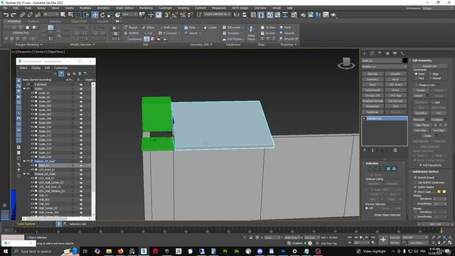The height and width of the screenshot is (256, 455).
Task: Click the object name field Roof_01
Action: [382, 60]
